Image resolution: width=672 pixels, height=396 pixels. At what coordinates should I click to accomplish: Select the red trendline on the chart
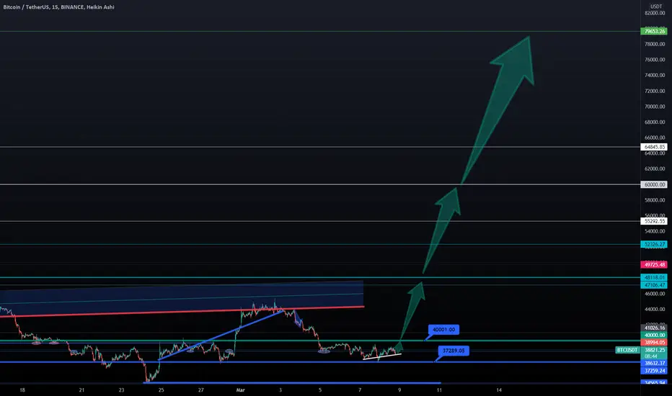pyautogui.click(x=182, y=311)
